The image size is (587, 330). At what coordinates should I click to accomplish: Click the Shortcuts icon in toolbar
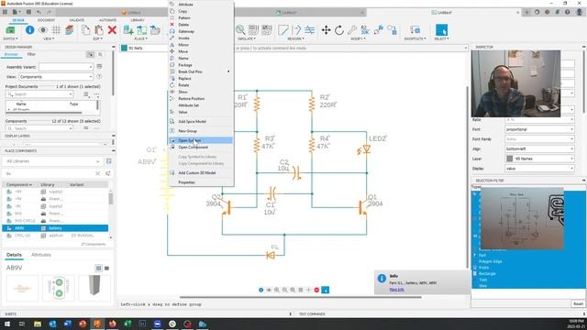point(415,30)
